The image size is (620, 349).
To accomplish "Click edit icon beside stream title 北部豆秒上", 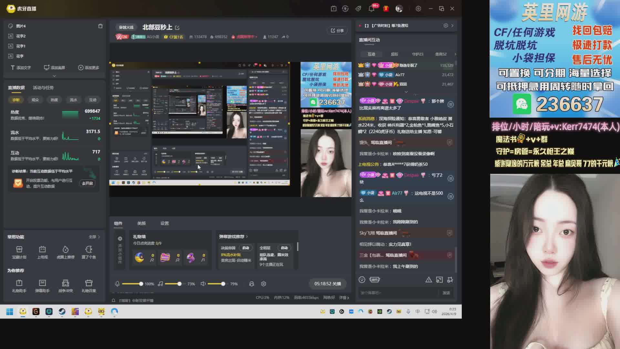I will pos(177,27).
